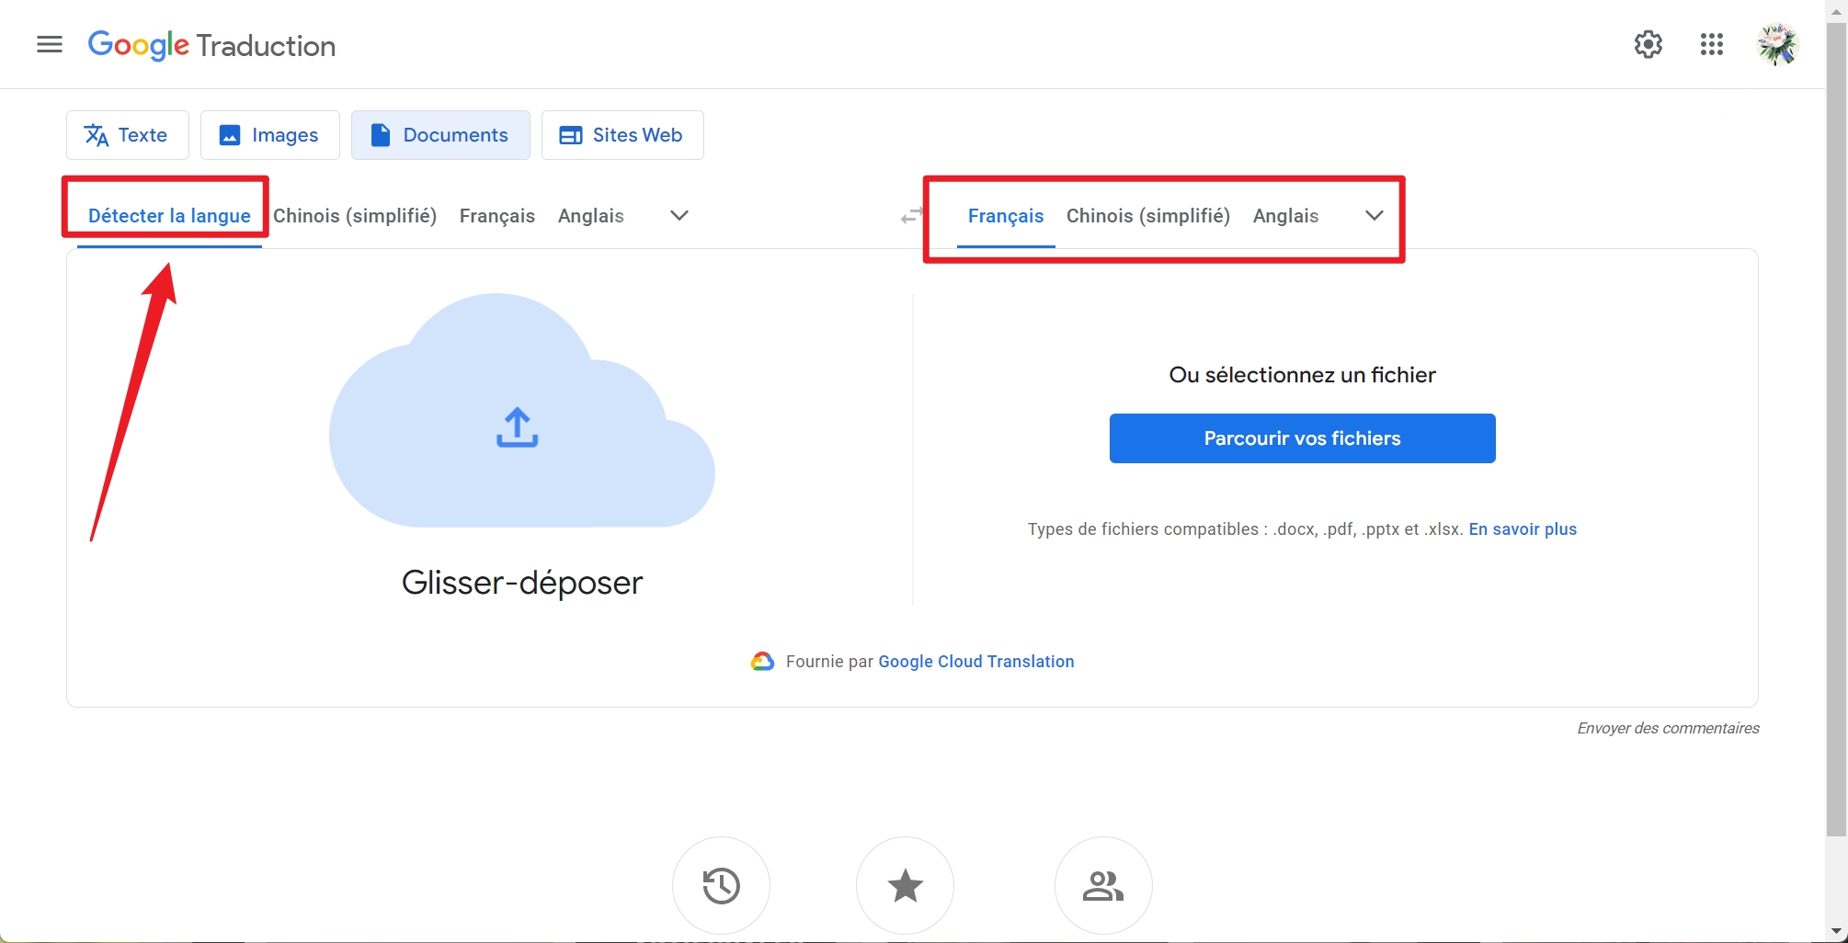Viewport: 1848px width, 943px height.
Task: Switch to the Texte tab
Action: (126, 134)
